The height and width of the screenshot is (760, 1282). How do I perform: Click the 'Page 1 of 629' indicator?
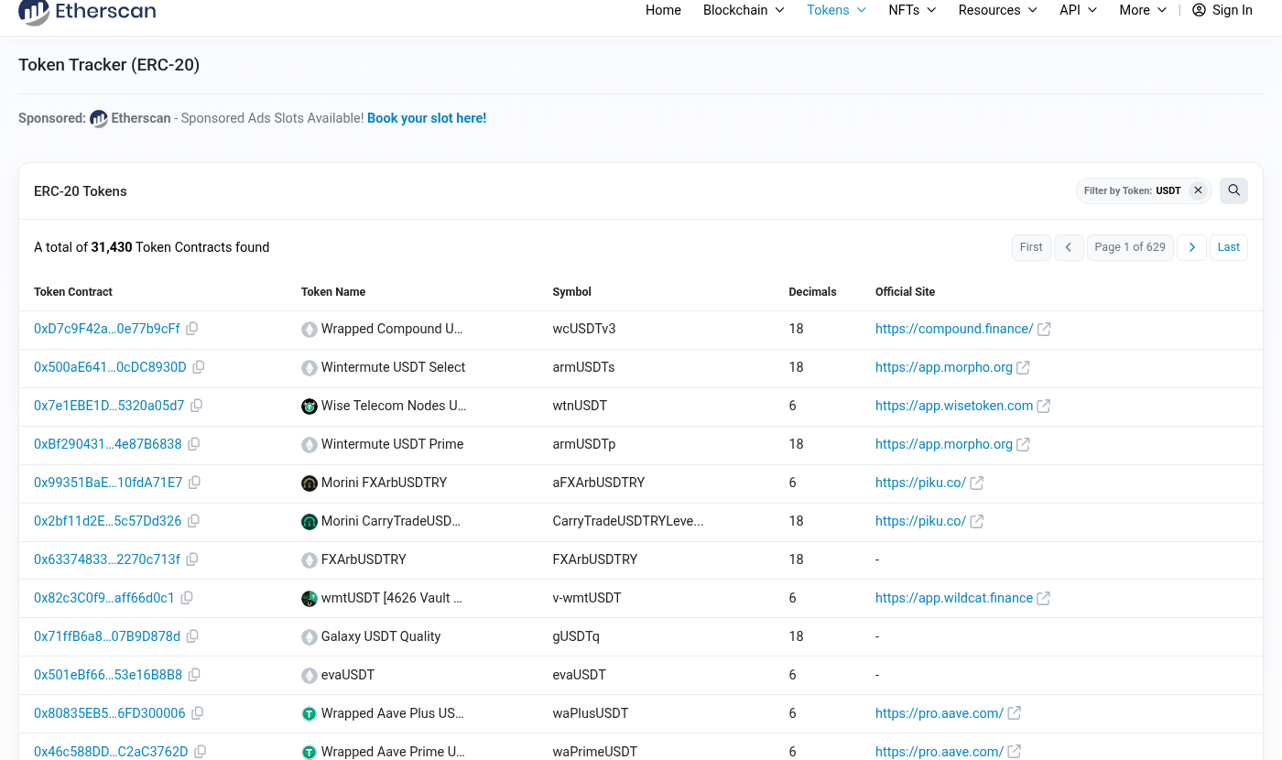[1130, 247]
